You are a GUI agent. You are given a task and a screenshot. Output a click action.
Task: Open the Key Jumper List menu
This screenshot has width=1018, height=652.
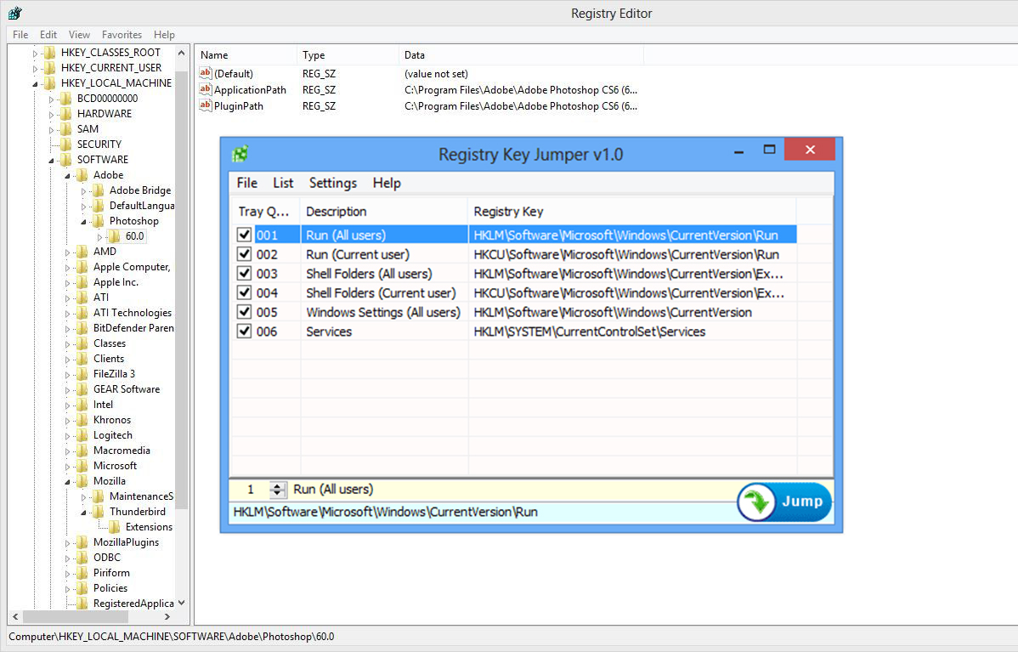[283, 183]
